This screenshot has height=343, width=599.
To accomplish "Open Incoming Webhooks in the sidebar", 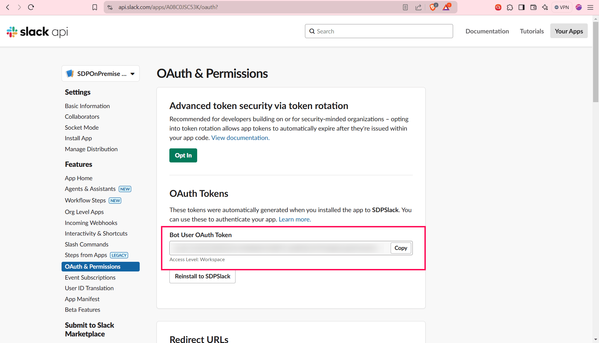I will (x=91, y=223).
